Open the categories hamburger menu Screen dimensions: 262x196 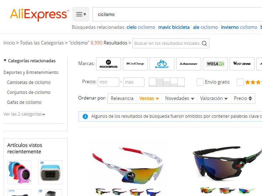tap(81, 14)
